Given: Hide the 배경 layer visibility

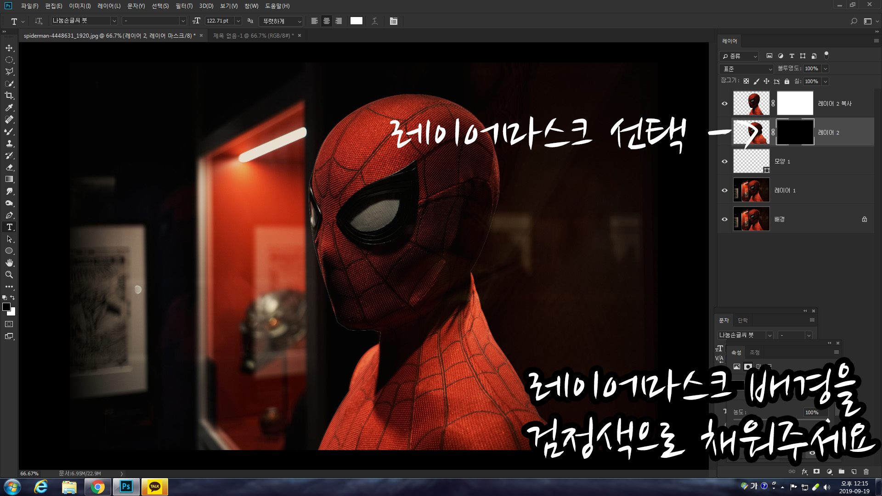Looking at the screenshot, I should click(x=724, y=219).
